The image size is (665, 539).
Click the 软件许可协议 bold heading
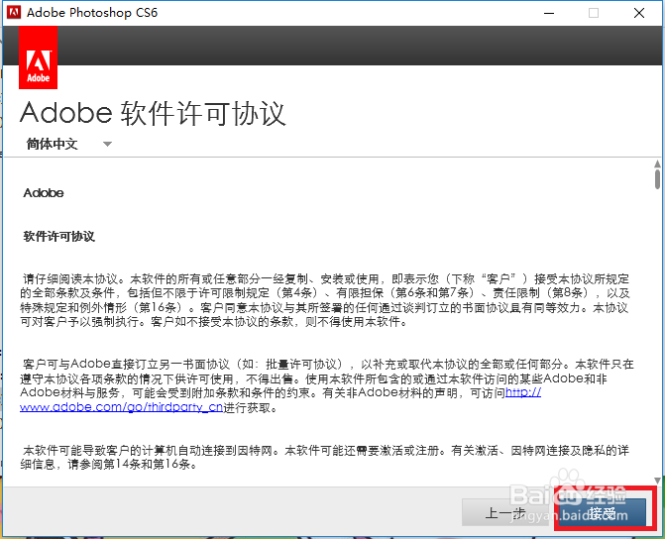58,236
